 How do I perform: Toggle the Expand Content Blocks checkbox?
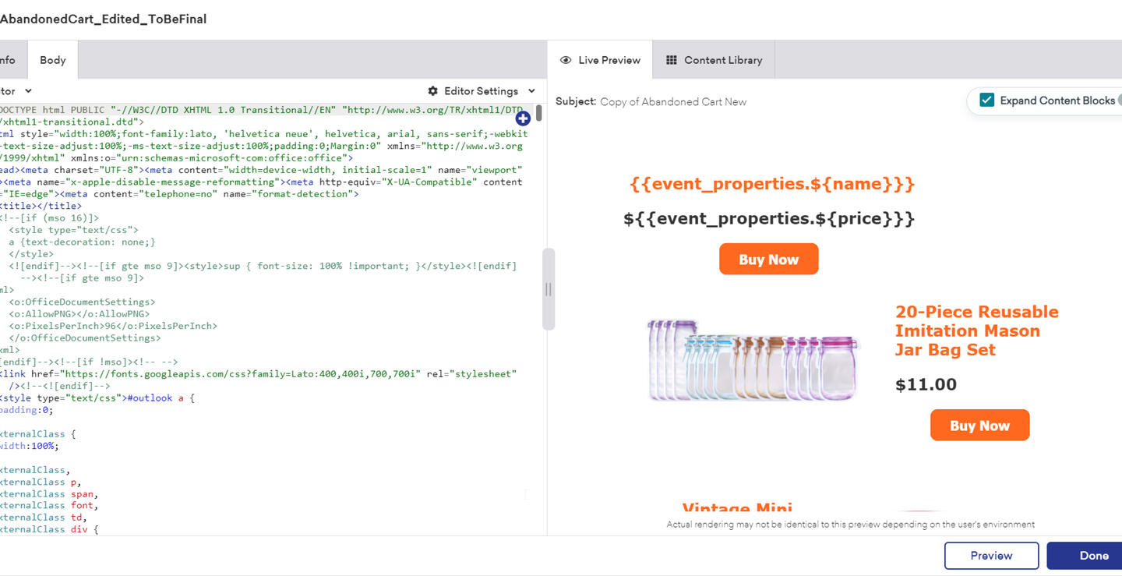[987, 100]
